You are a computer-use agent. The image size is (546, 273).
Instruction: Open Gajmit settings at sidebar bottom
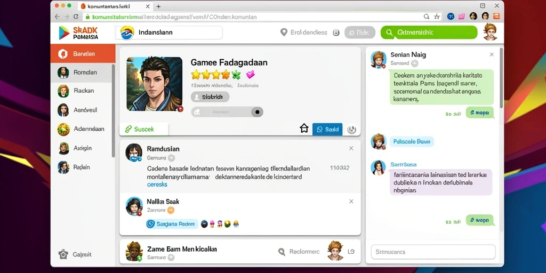(75, 254)
